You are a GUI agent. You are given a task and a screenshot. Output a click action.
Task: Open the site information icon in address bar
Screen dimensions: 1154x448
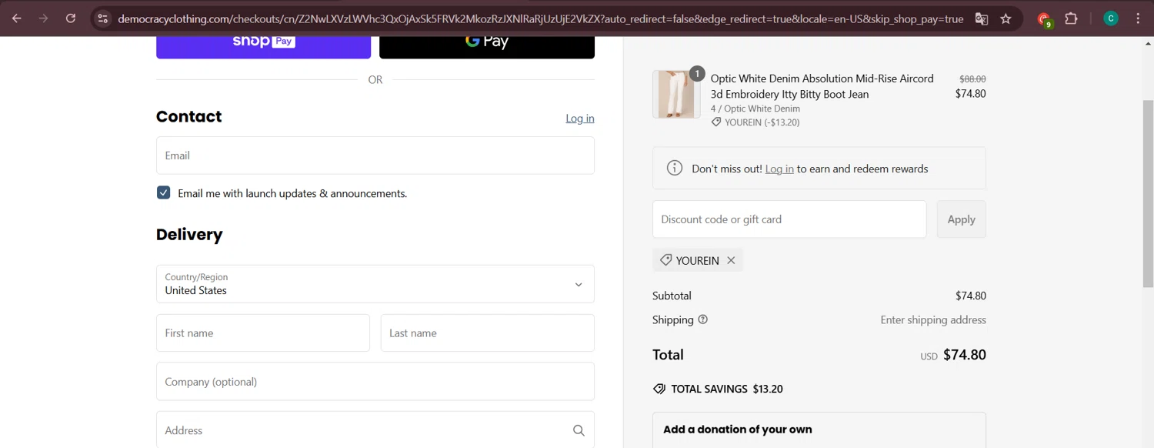(102, 18)
